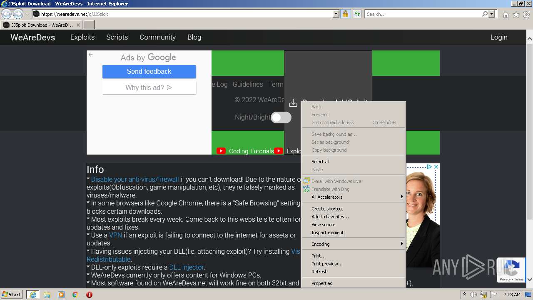533x300 pixels.
Task: Click YouTube icon next to Coding Tutorials
Action: tap(221, 151)
